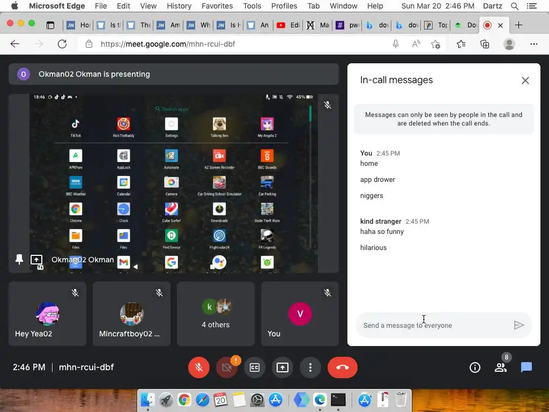Select the Hey Yea02 participant tile

[47, 313]
